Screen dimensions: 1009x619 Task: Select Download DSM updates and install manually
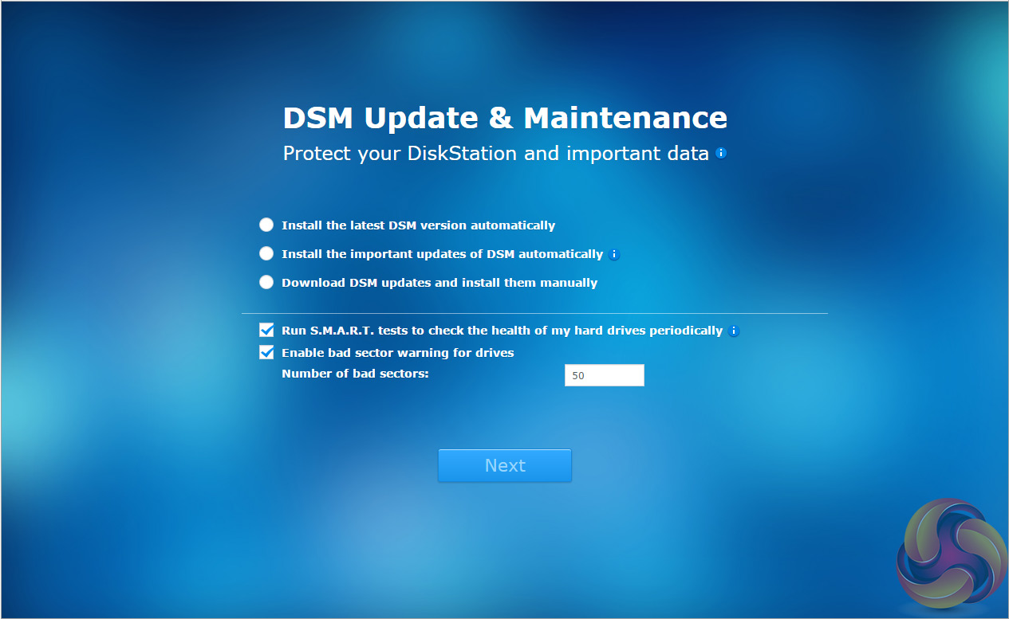pos(266,282)
